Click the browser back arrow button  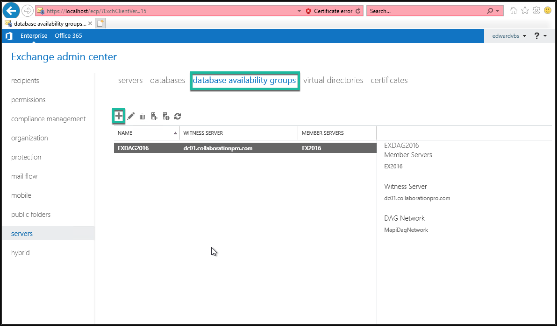[11, 11]
